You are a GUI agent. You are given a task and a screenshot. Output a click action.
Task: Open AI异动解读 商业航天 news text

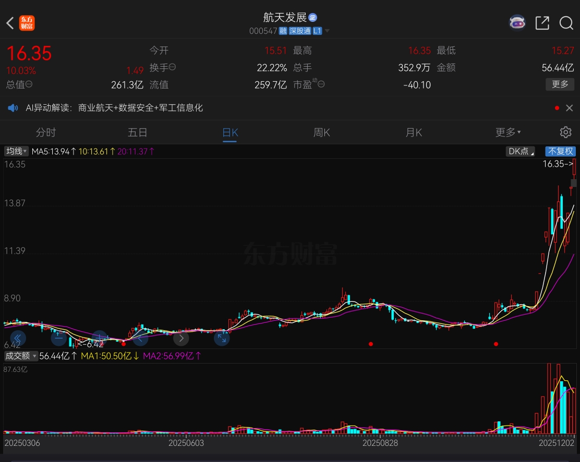(114, 108)
